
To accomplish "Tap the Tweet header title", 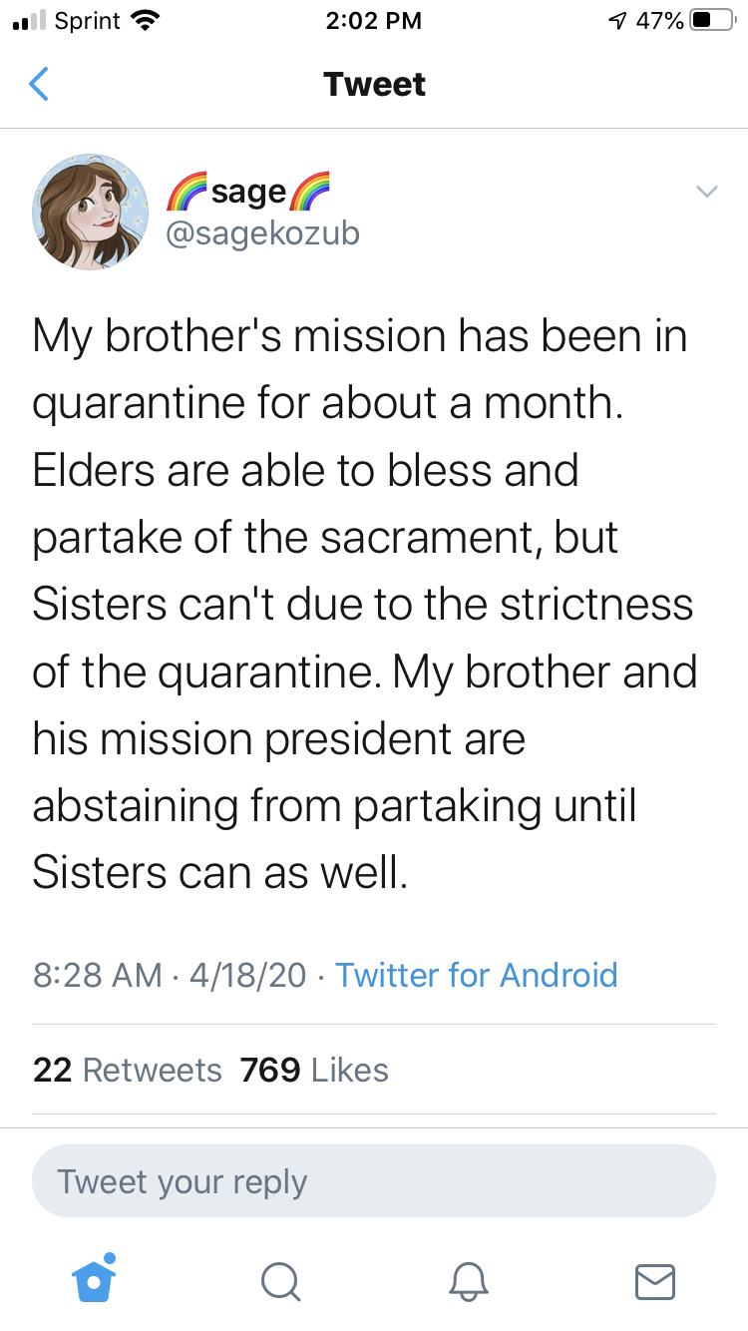I will (x=374, y=84).
